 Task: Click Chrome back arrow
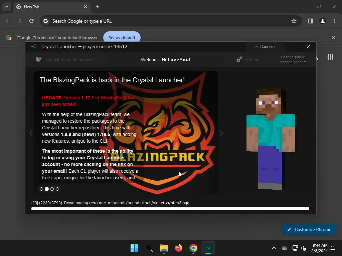(7, 21)
